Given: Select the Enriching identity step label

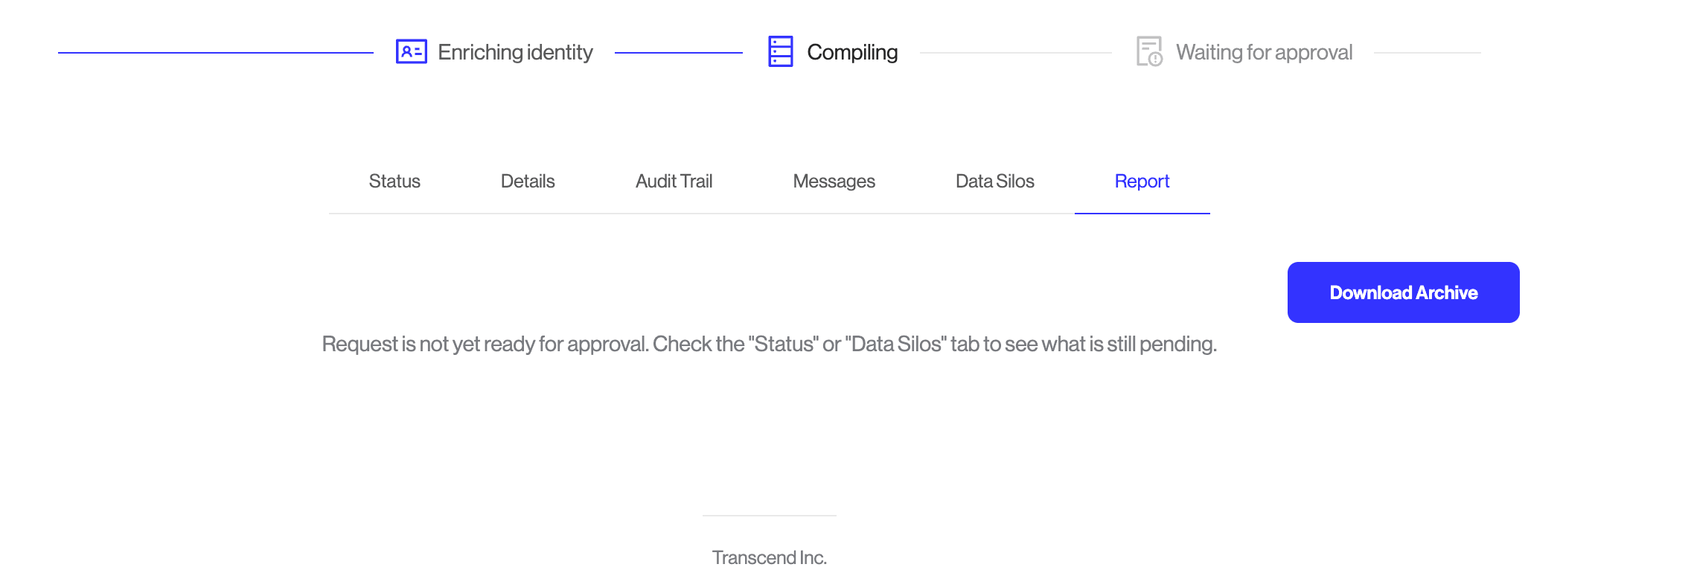Looking at the screenshot, I should (515, 52).
